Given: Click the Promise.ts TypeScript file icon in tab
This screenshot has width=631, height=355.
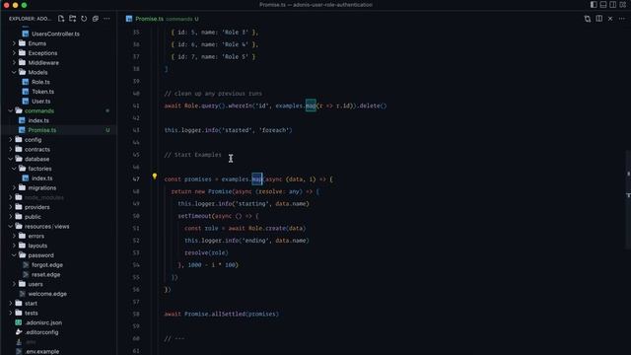Looking at the screenshot, I should pos(129,19).
